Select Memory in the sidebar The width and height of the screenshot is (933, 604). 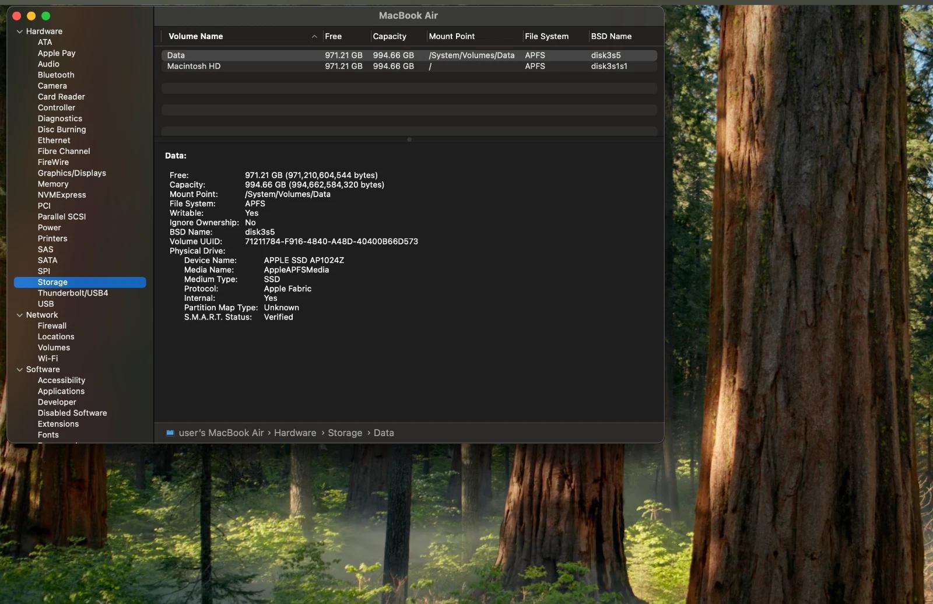(x=53, y=184)
